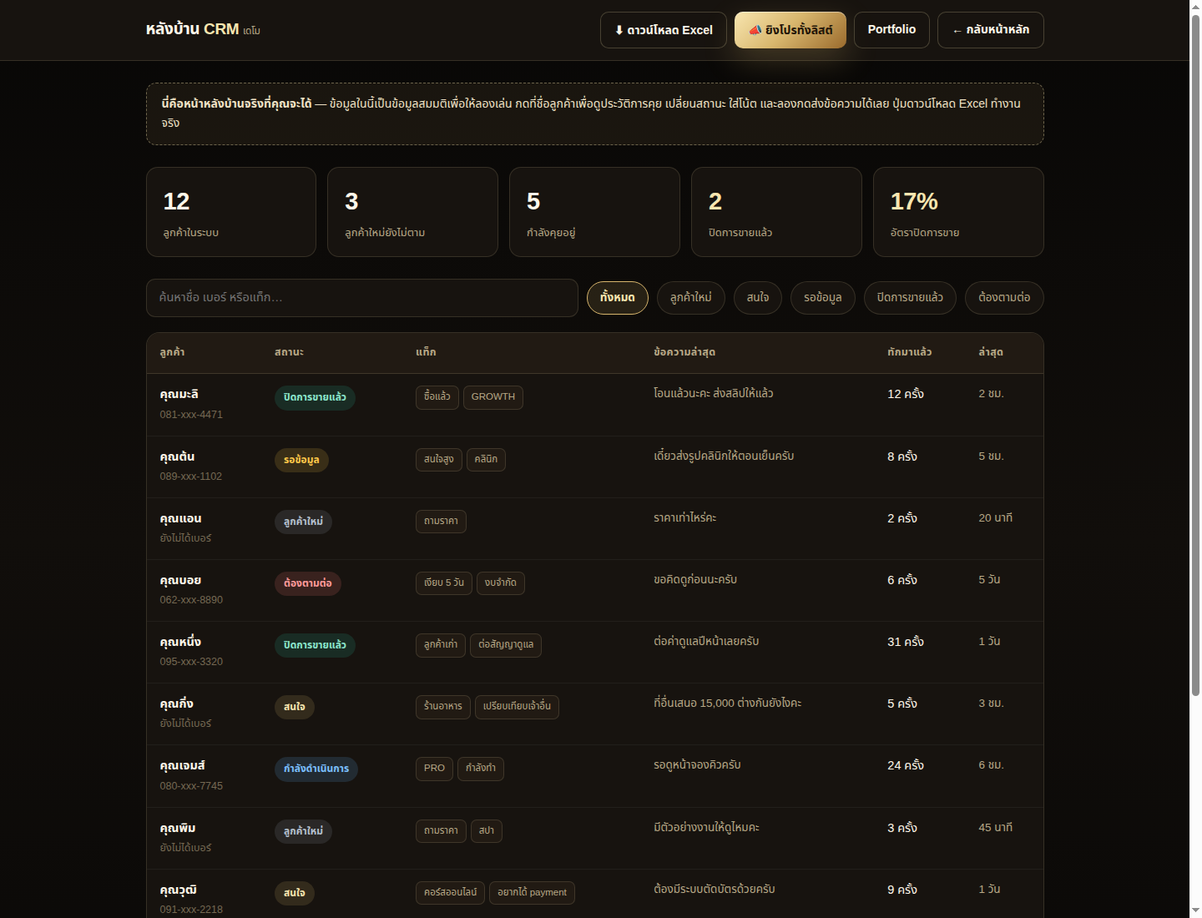Click the เงียบ 5 วัน tag
This screenshot has height=918, width=1202.
tap(444, 583)
